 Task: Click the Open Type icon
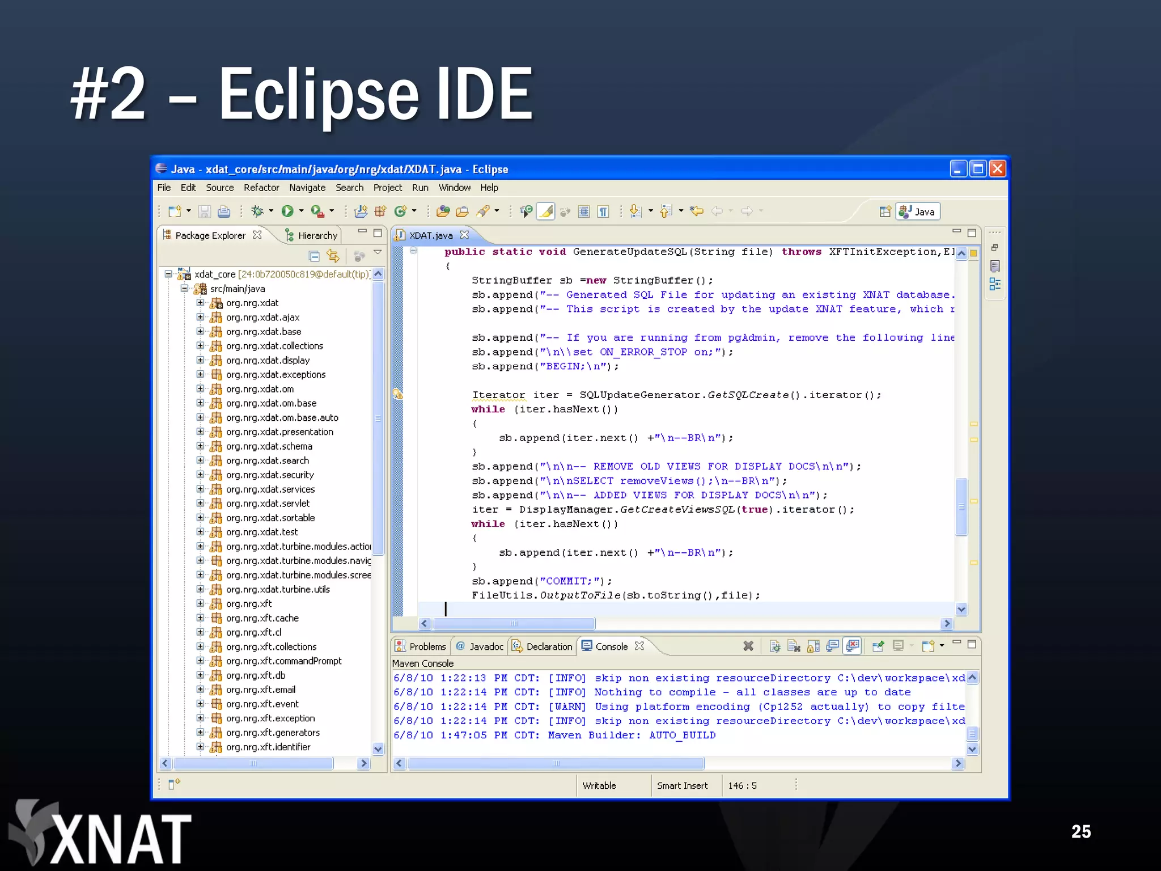pyautogui.click(x=443, y=211)
